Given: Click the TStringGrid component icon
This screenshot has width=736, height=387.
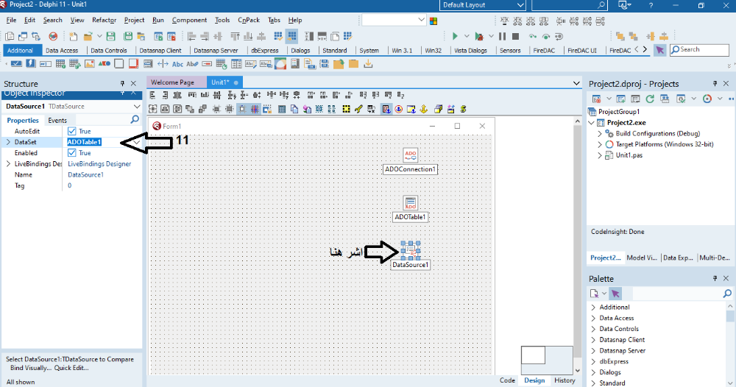Looking at the screenshot, I should pos(60,64).
